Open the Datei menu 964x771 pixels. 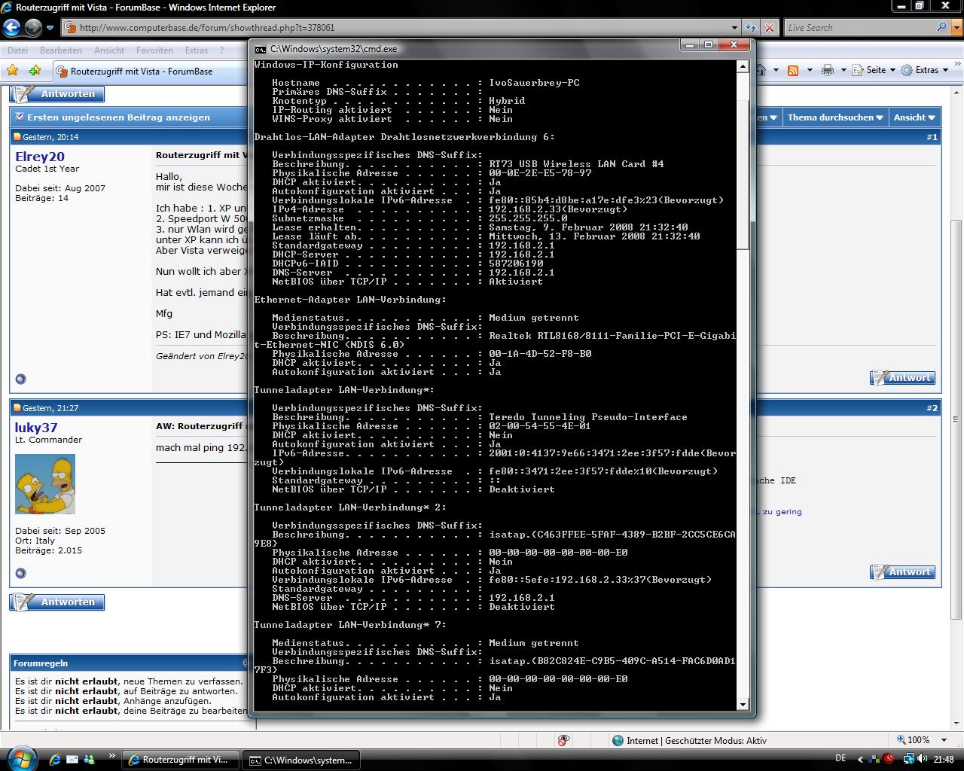[x=17, y=50]
